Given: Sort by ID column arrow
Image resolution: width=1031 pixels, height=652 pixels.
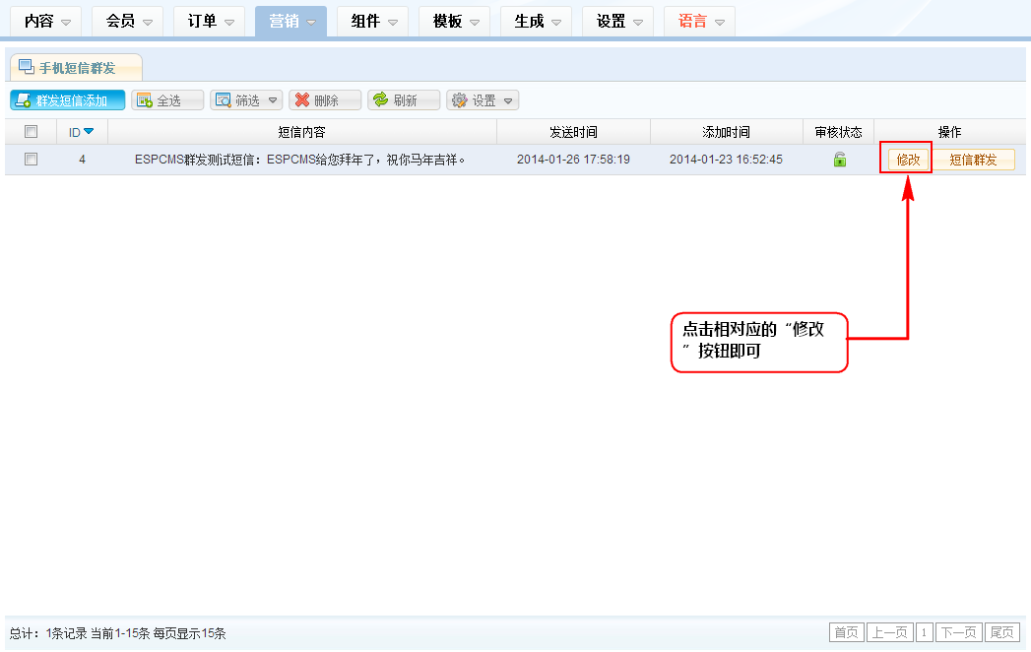Looking at the screenshot, I should [x=89, y=132].
